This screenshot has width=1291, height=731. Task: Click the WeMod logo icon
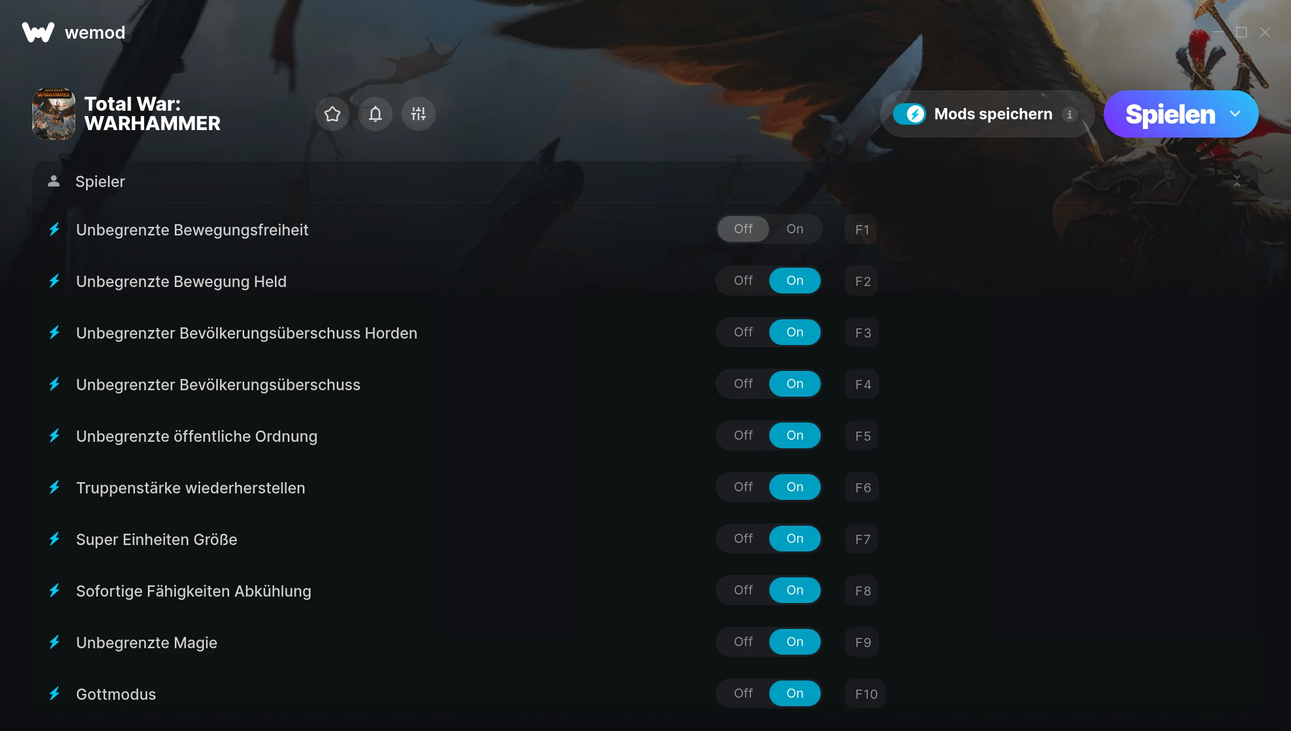tap(38, 32)
